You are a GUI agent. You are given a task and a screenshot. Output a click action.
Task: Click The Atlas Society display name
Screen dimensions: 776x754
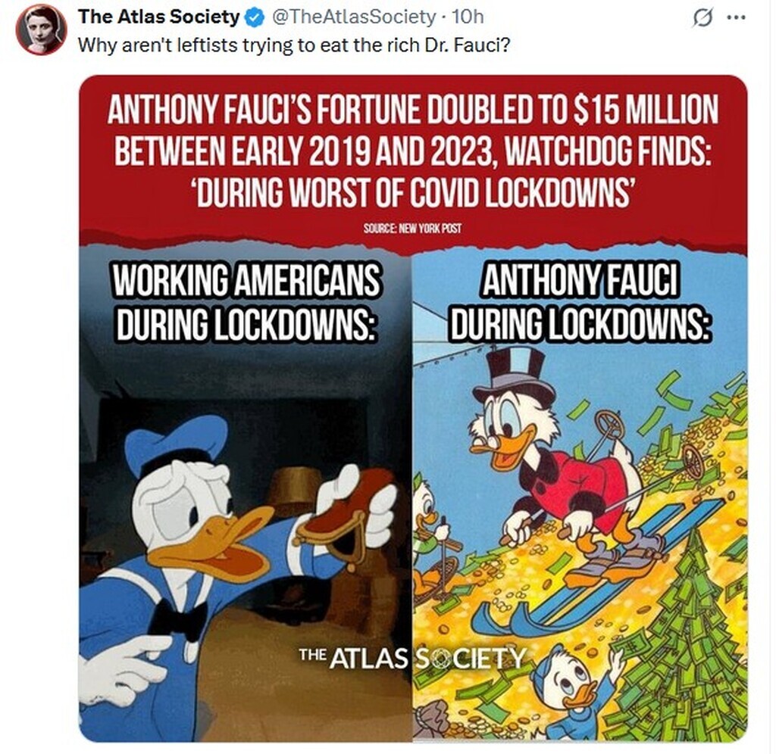[x=158, y=17]
